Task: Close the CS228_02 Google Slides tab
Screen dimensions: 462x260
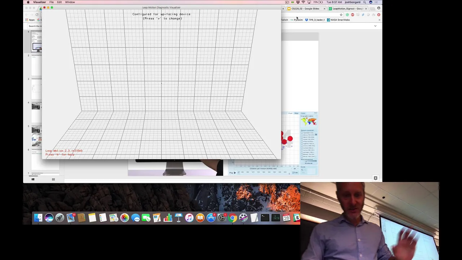Action: (x=324, y=9)
